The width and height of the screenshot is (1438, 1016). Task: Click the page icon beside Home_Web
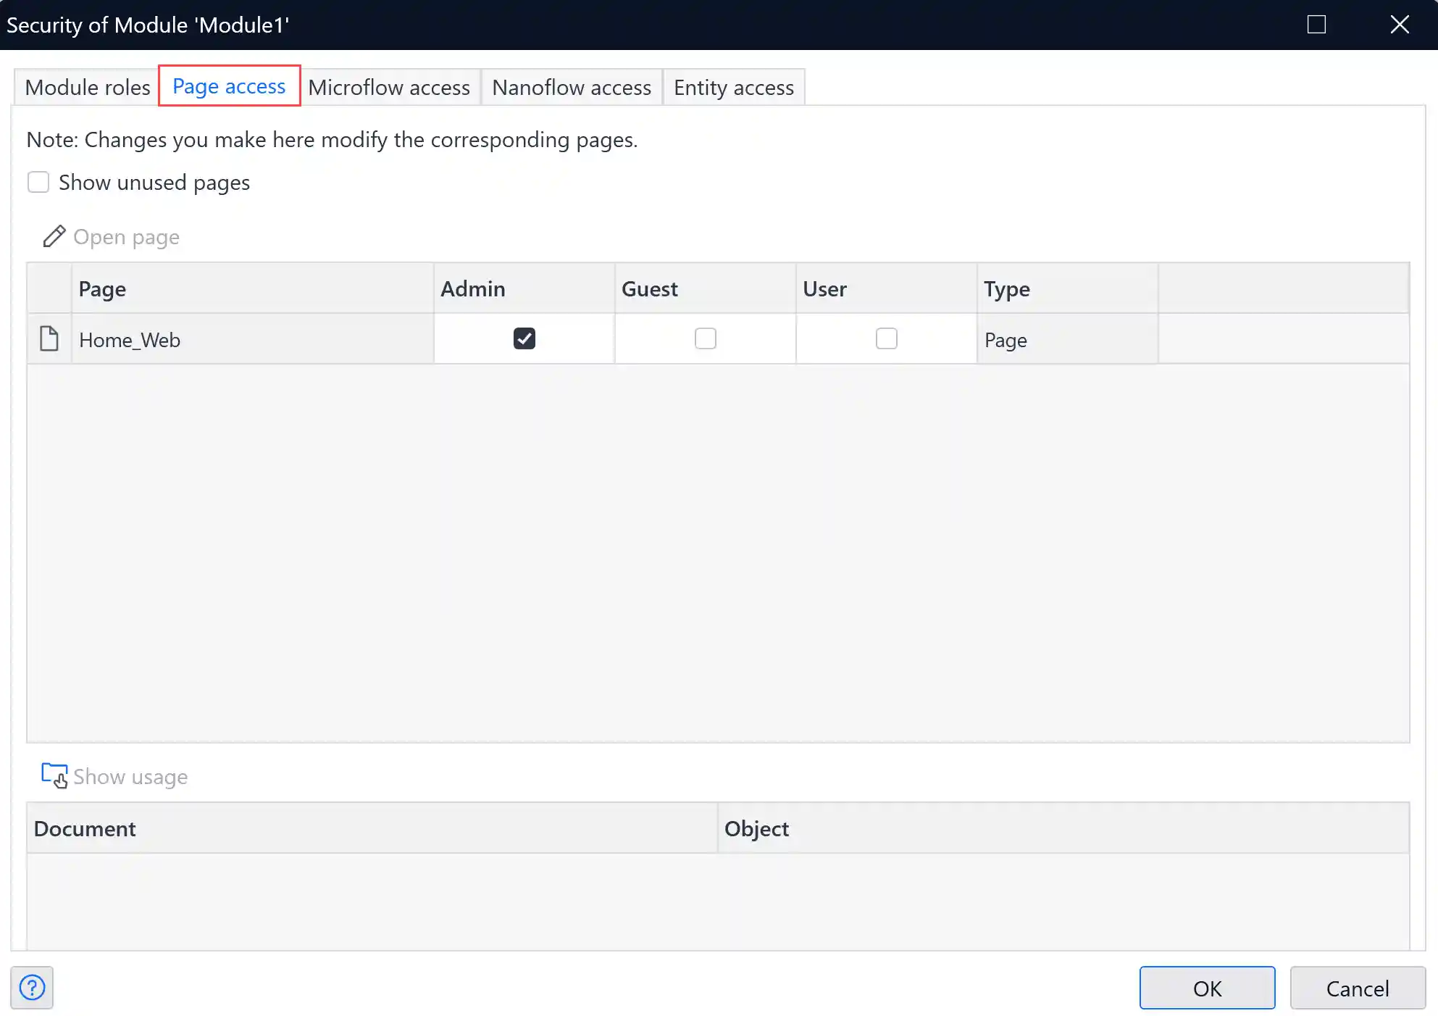coord(49,338)
